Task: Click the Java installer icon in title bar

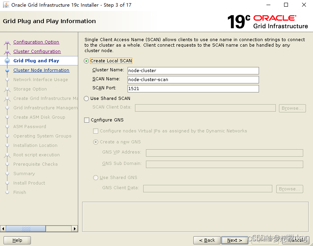Action: [x=6, y=5]
